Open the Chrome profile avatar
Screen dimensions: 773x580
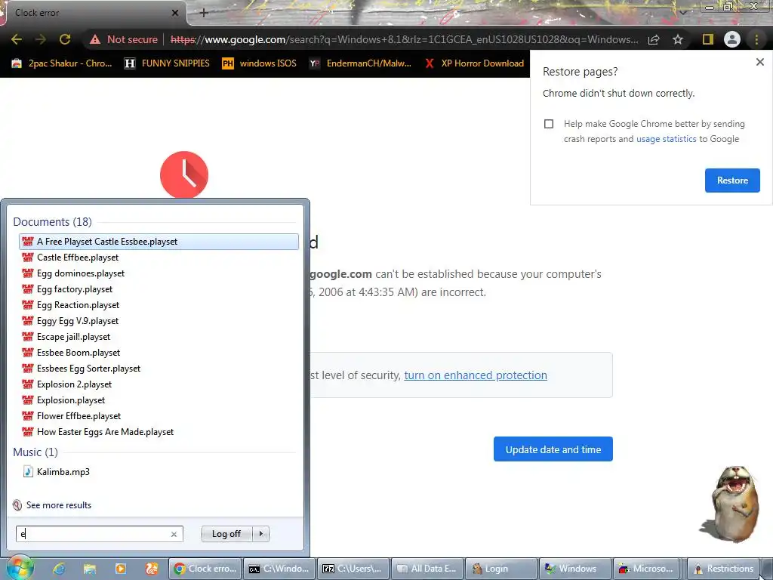[732, 39]
